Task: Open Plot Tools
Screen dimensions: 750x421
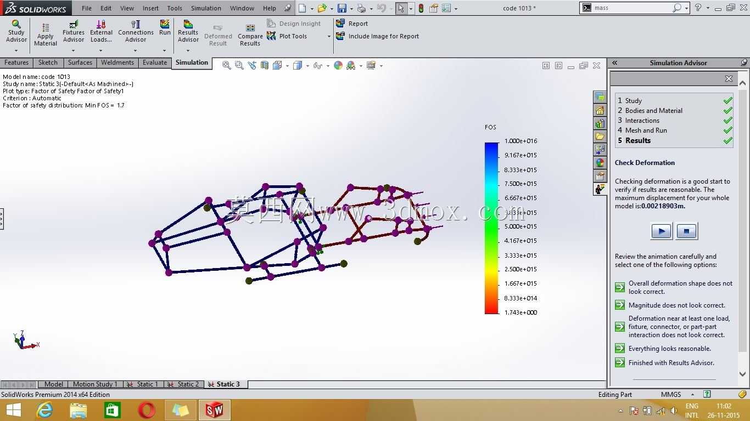Action: click(x=287, y=36)
